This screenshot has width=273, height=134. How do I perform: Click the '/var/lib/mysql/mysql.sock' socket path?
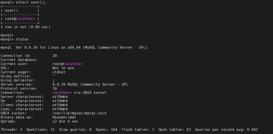[79, 113]
